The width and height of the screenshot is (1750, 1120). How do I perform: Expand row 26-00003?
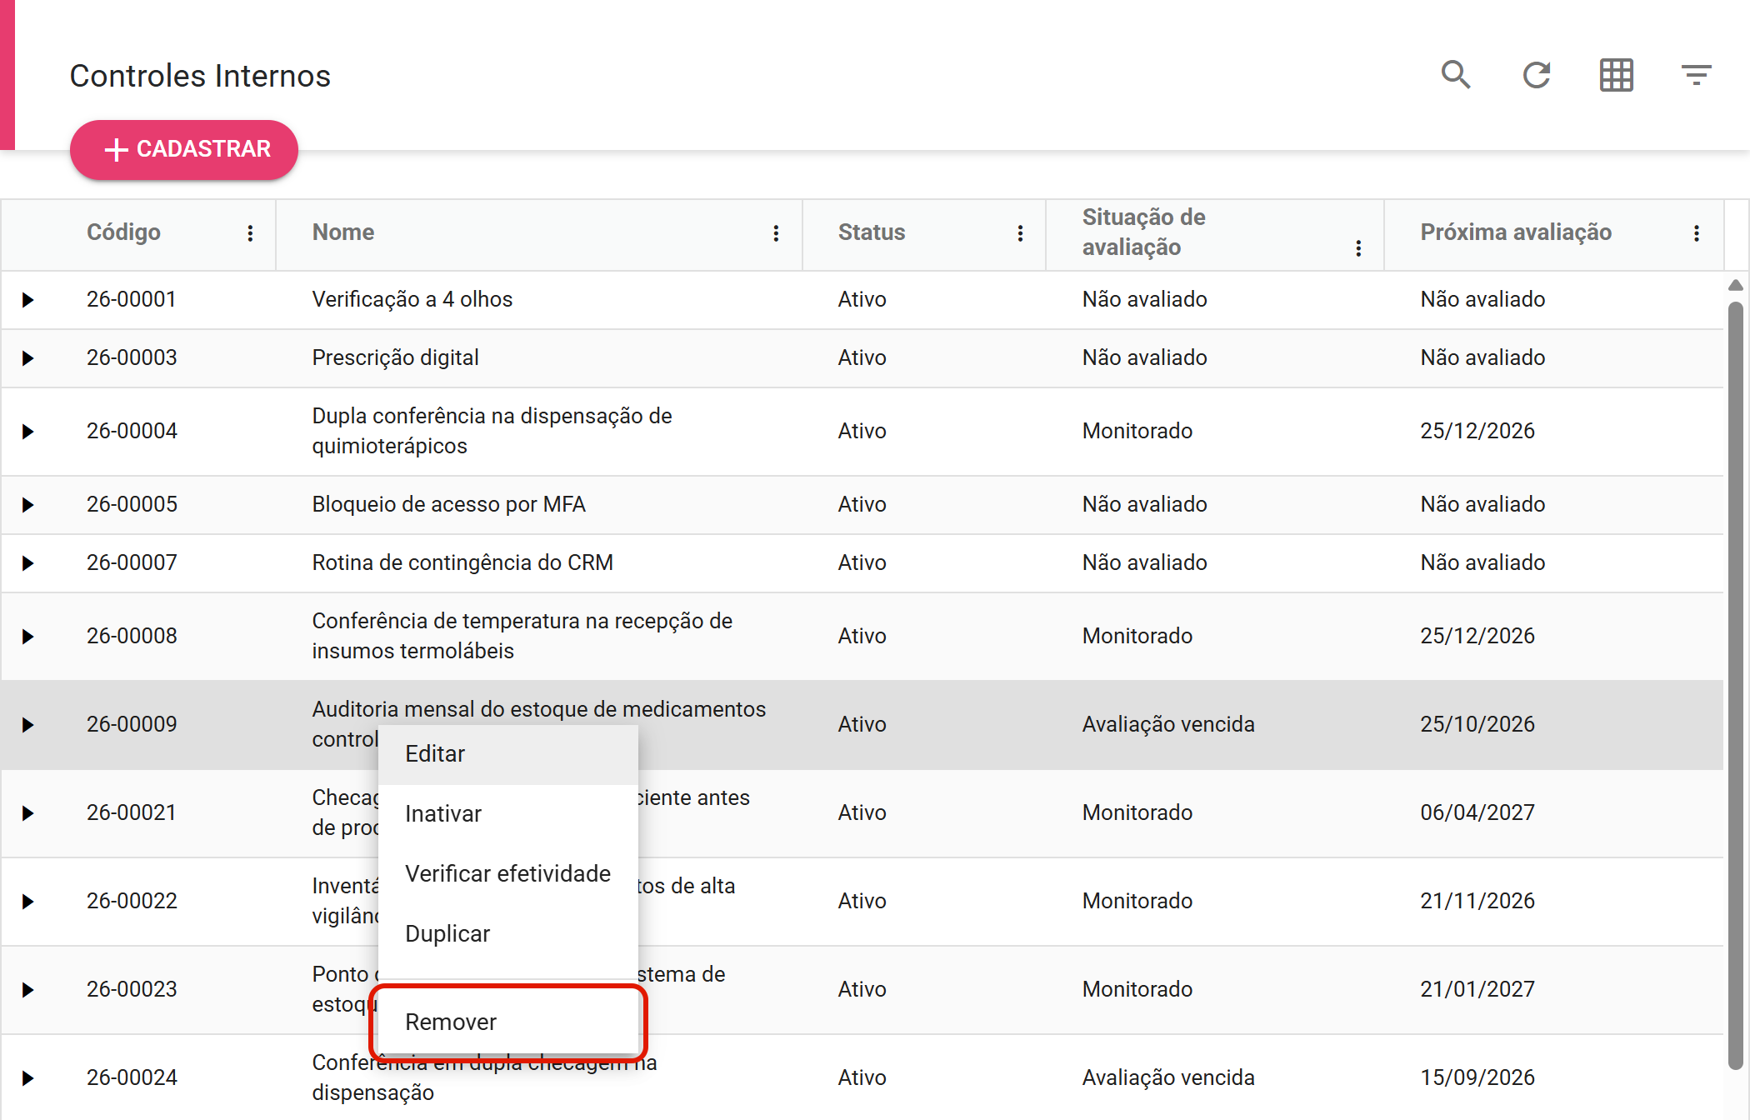point(28,358)
